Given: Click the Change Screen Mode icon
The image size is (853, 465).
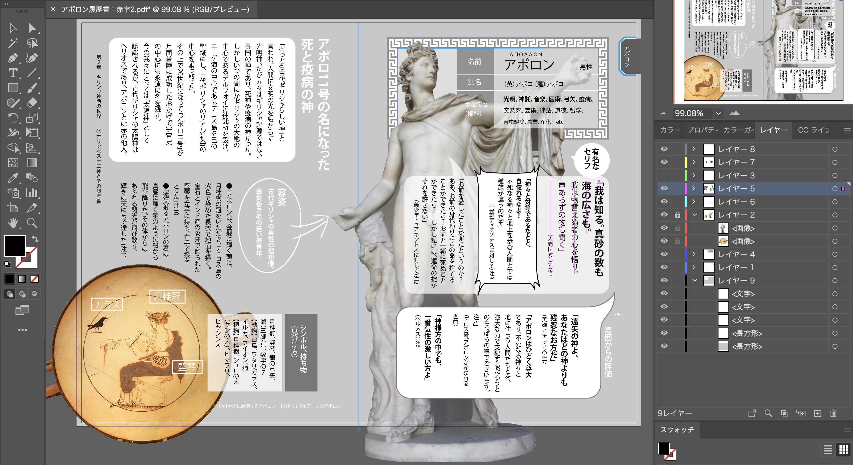Looking at the screenshot, I should (x=22, y=310).
